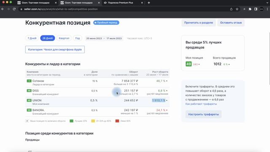
Task: Click turnover value 242 197 ₽
Action: [x=131, y=110]
